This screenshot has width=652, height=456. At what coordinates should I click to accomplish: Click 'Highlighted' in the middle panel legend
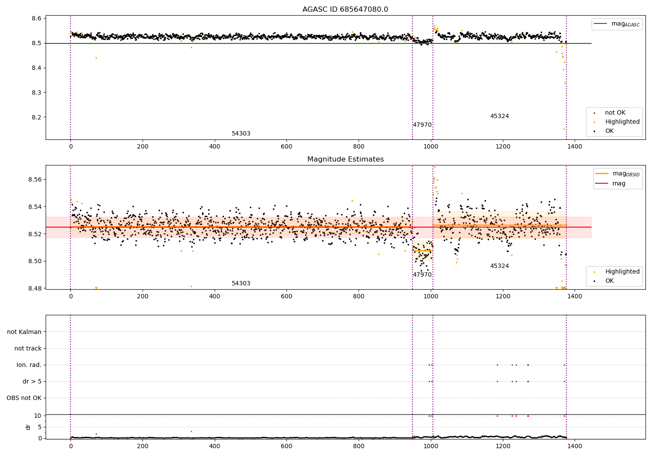(x=622, y=272)
